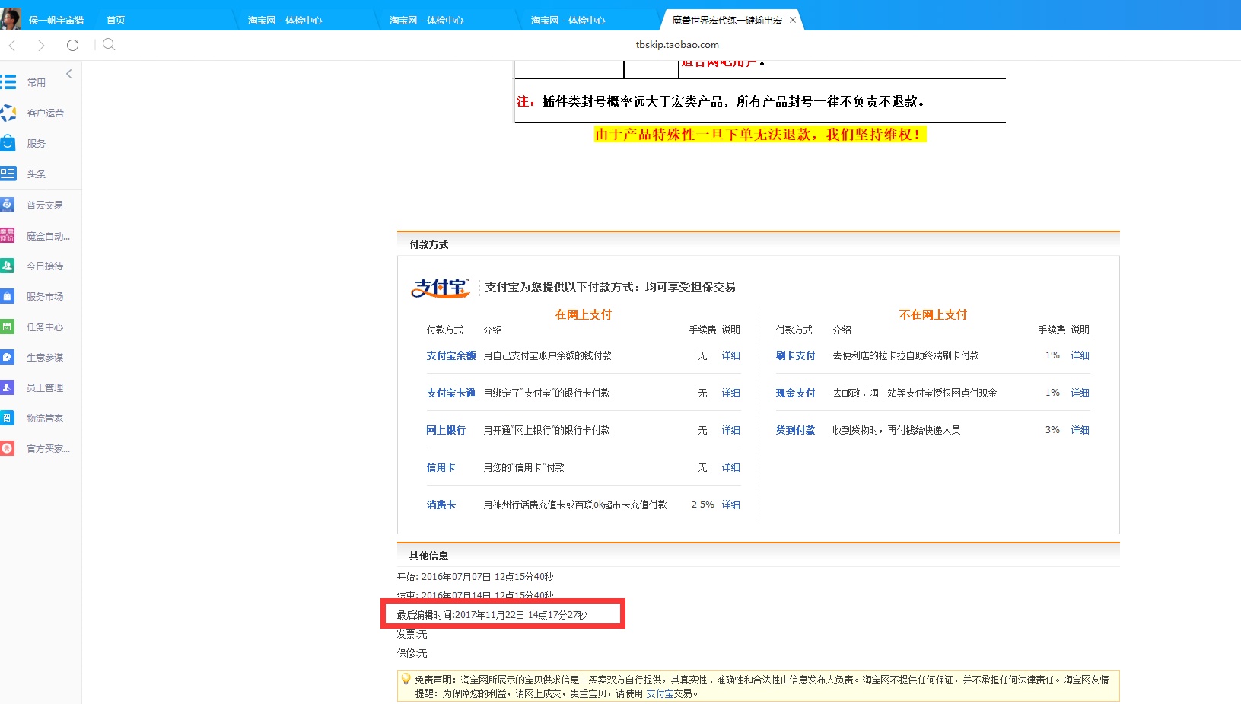Click the 不在网上支付 heading

(933, 314)
